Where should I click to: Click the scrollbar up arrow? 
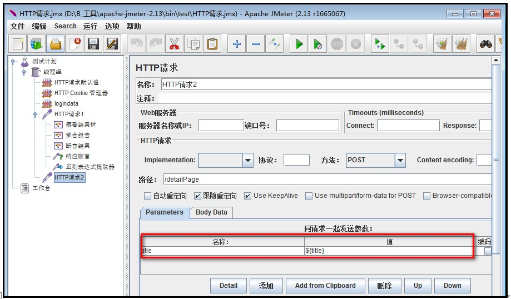(x=495, y=60)
